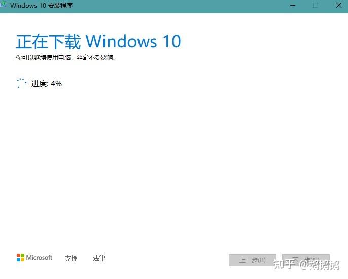Viewport: 348px width, 279px height.
Task: Click the disabled maximize window button
Action: (x=316, y=5)
